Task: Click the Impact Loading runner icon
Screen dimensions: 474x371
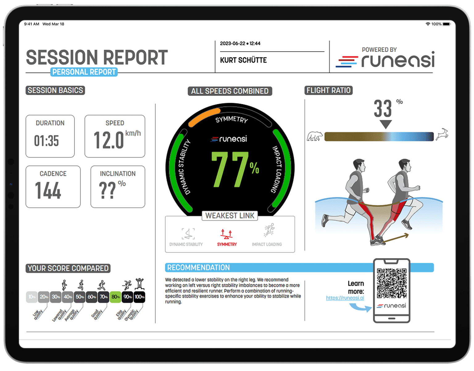Action: (x=269, y=230)
